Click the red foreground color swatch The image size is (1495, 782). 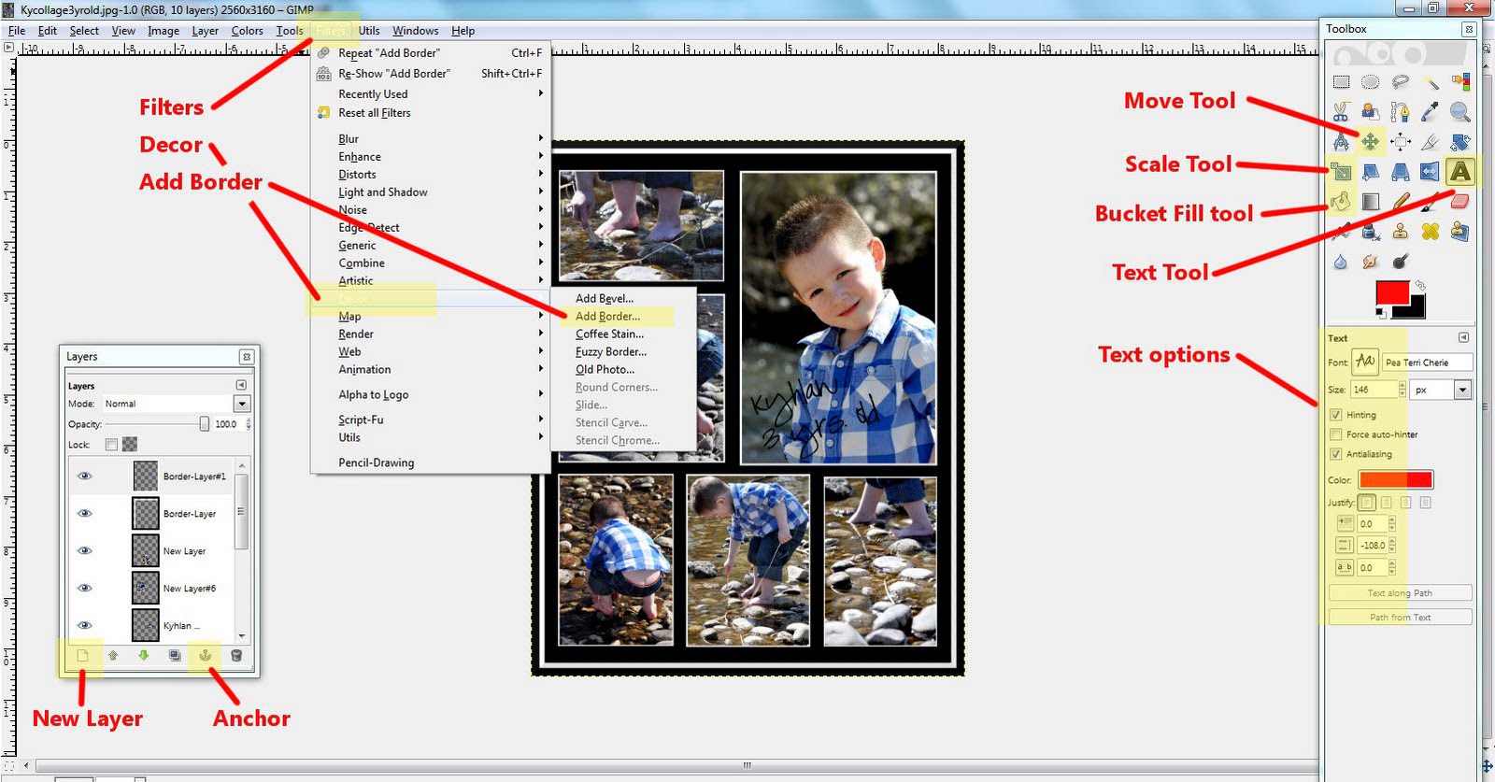(x=1392, y=293)
